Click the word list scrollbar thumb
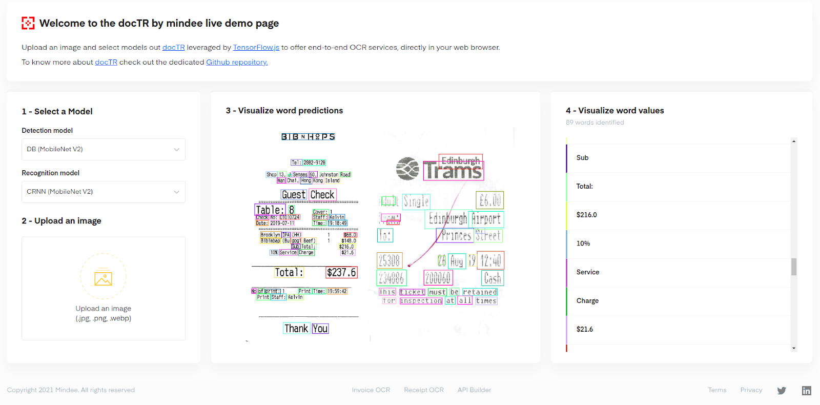Screen dimensions: 820x405 [x=794, y=267]
